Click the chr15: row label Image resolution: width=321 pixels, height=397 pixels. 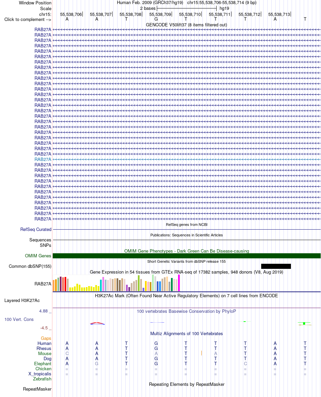point(45,15)
